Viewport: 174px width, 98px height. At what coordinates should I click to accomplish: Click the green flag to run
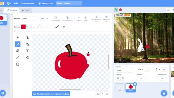(x=116, y=10)
